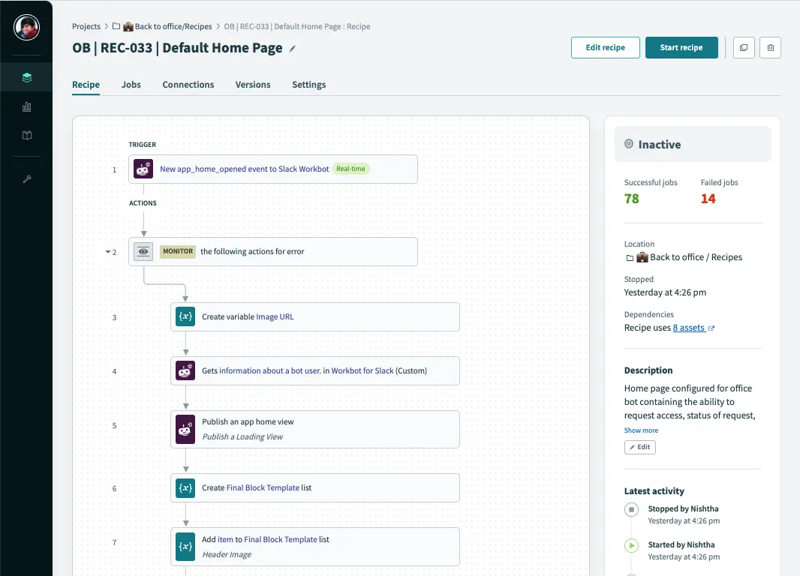The image size is (800, 576).
Task: Click the Edit recipe button
Action: click(x=605, y=47)
